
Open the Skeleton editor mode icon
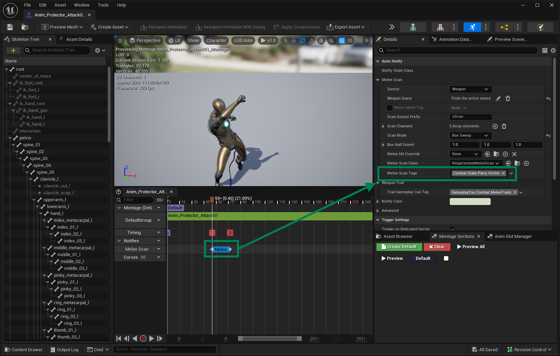pyautogui.click(x=413, y=27)
